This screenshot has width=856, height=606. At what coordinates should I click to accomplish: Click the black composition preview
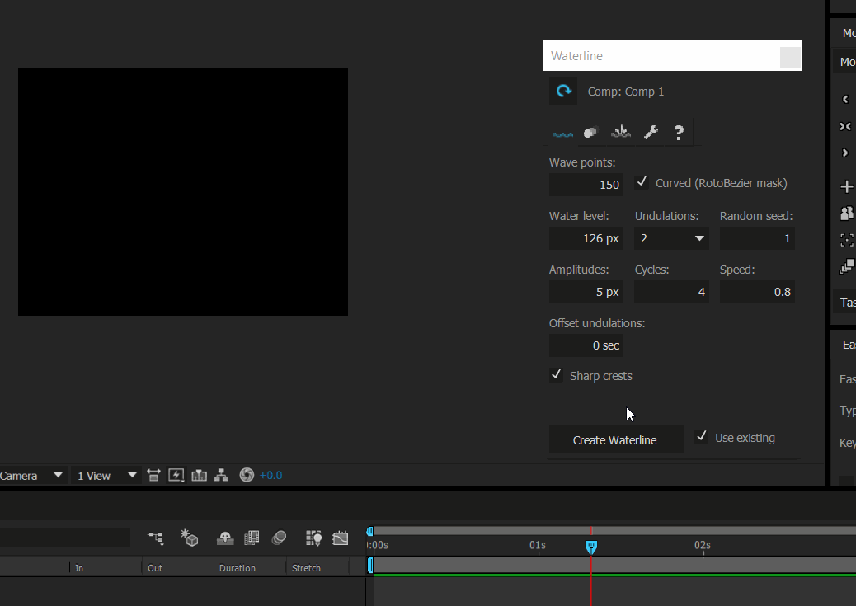pos(183,192)
